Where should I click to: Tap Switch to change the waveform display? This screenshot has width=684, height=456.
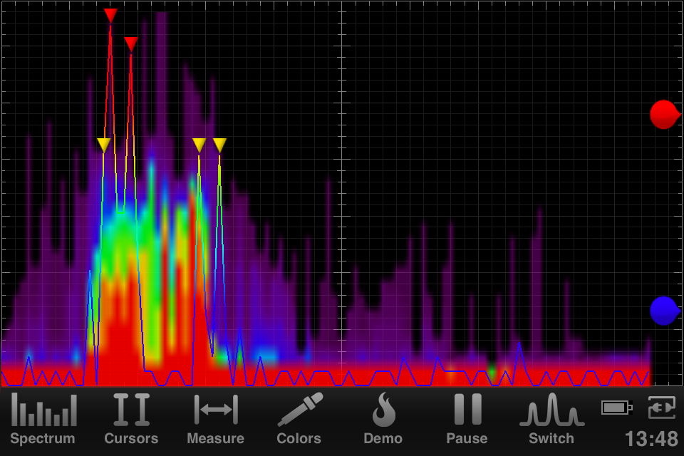click(551, 419)
